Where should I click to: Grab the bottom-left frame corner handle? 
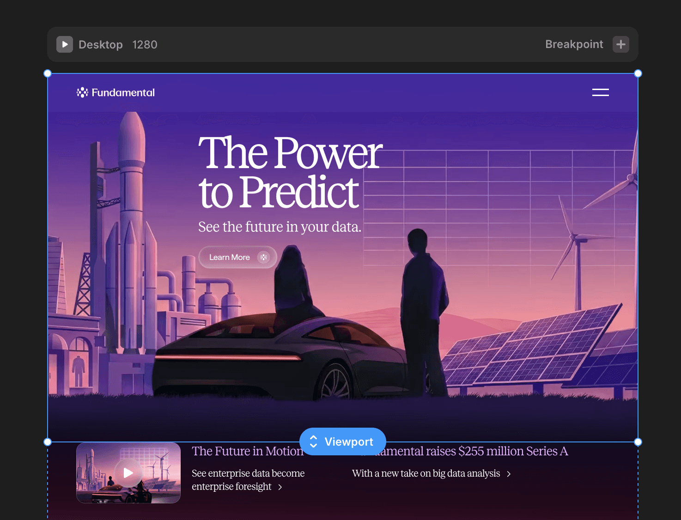[48, 442]
